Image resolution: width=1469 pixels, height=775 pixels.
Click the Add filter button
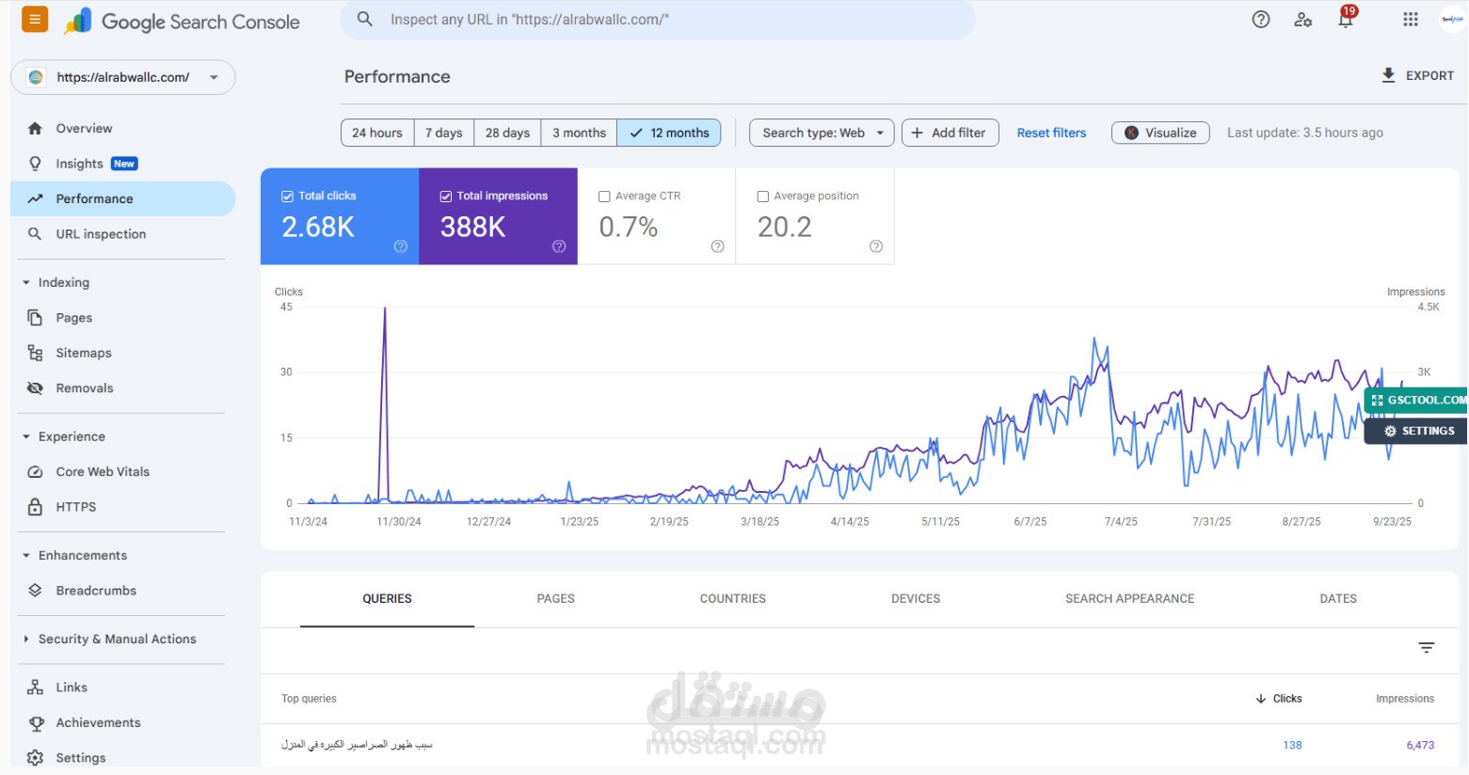pos(950,133)
